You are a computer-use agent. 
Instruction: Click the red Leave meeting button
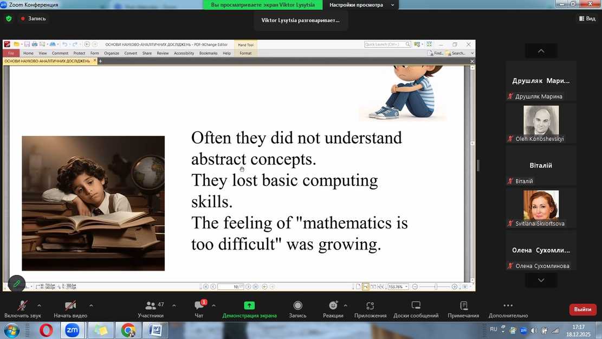tap(582, 309)
